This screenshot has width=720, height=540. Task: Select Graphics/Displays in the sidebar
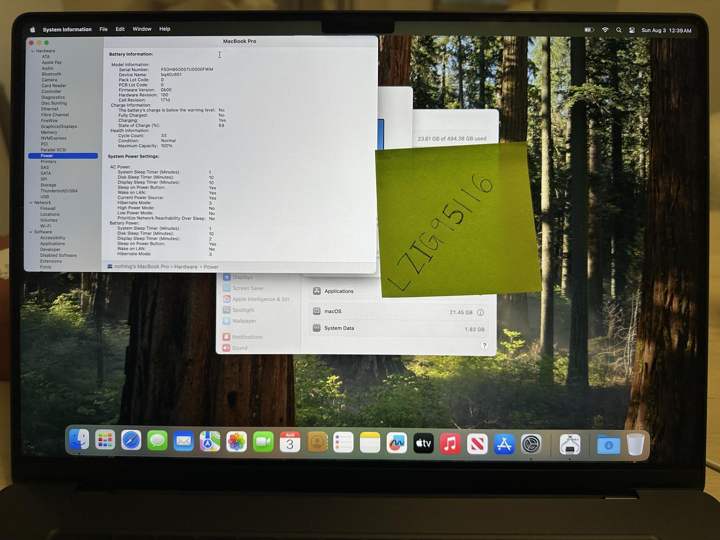[59, 126]
